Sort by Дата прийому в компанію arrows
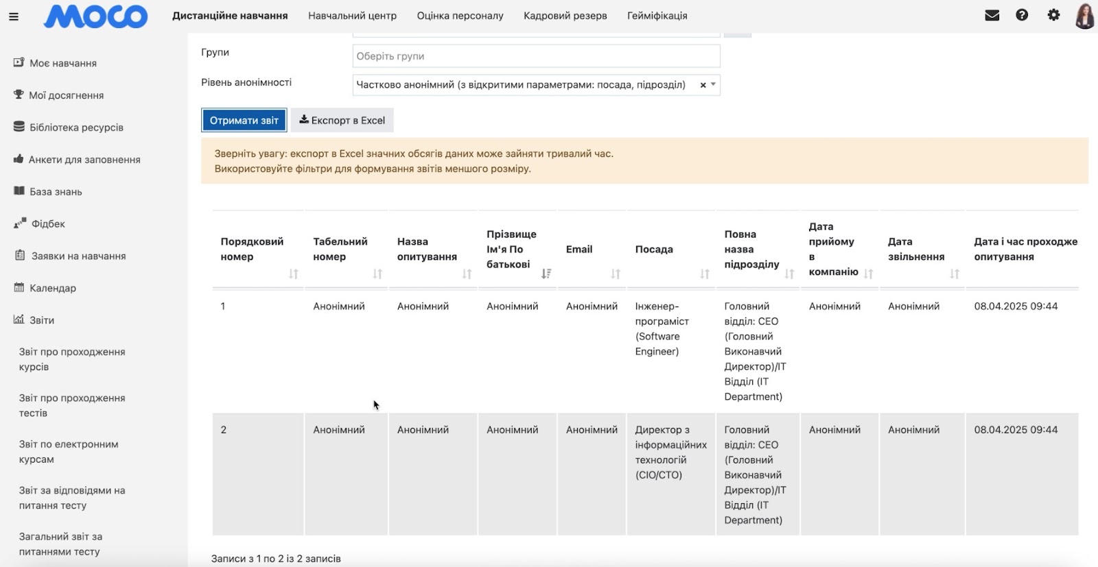The width and height of the screenshot is (1098, 567). pyautogui.click(x=869, y=274)
